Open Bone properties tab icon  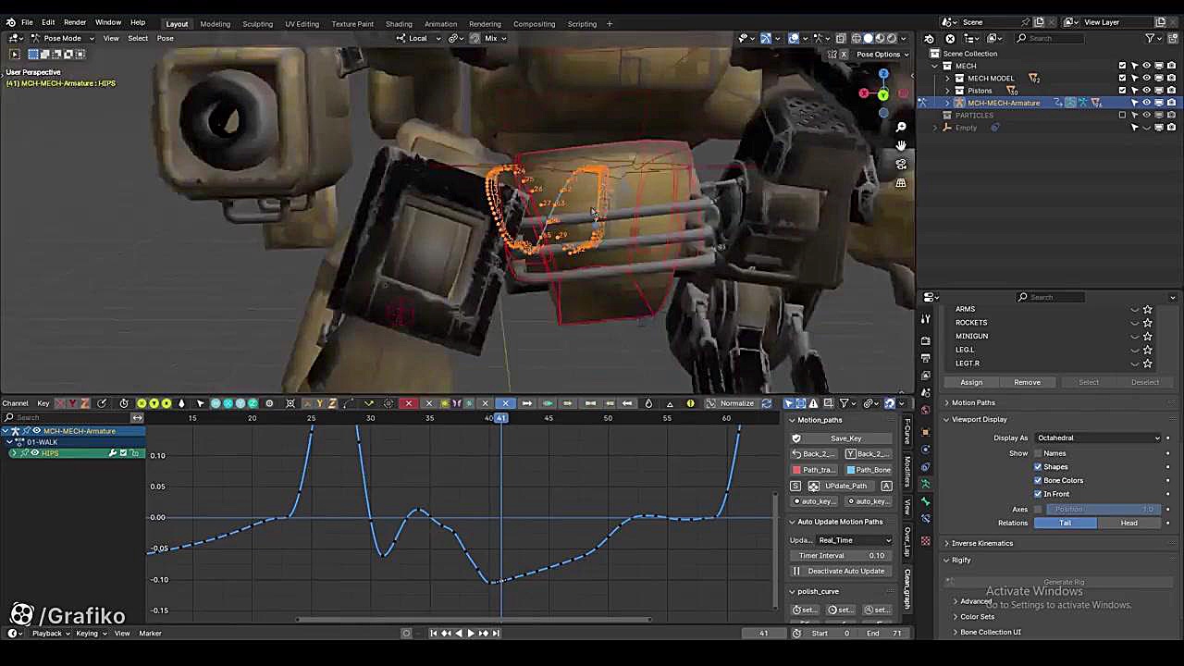click(925, 500)
